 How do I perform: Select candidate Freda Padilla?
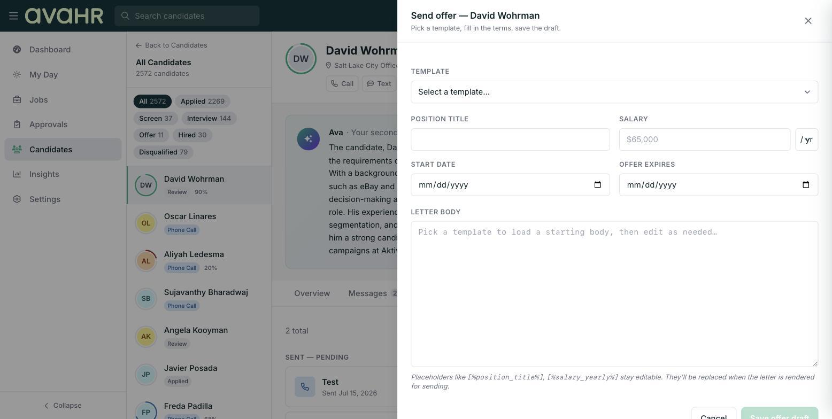199,407
